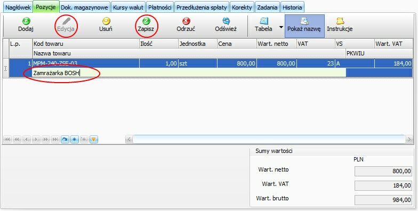The height and width of the screenshot is (211, 418).
Task: Switch to the Dok. magazynowe tab
Action: (x=84, y=7)
